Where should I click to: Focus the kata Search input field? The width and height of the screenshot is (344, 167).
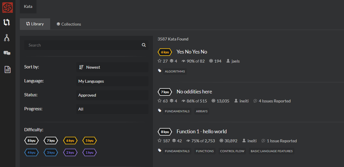(x=86, y=45)
